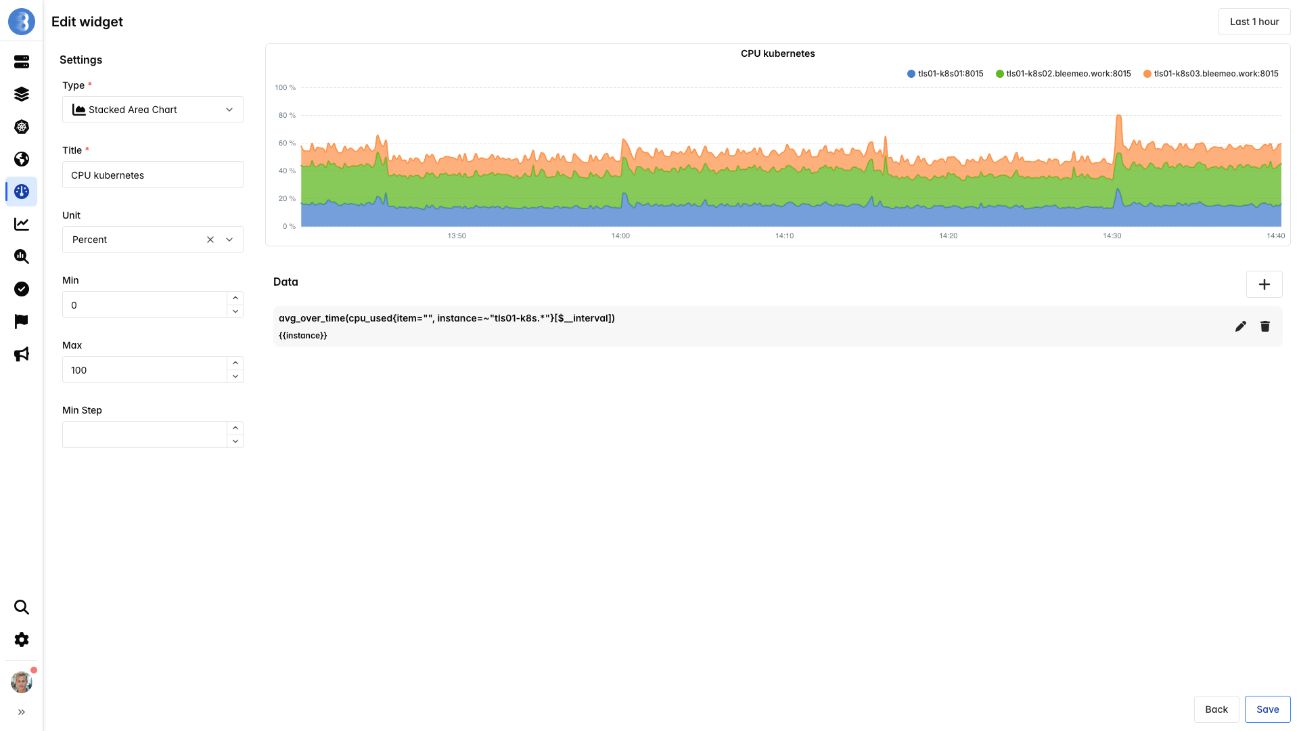
Task: Open the dashboards gauge sidebar icon
Action: pyautogui.click(x=22, y=192)
